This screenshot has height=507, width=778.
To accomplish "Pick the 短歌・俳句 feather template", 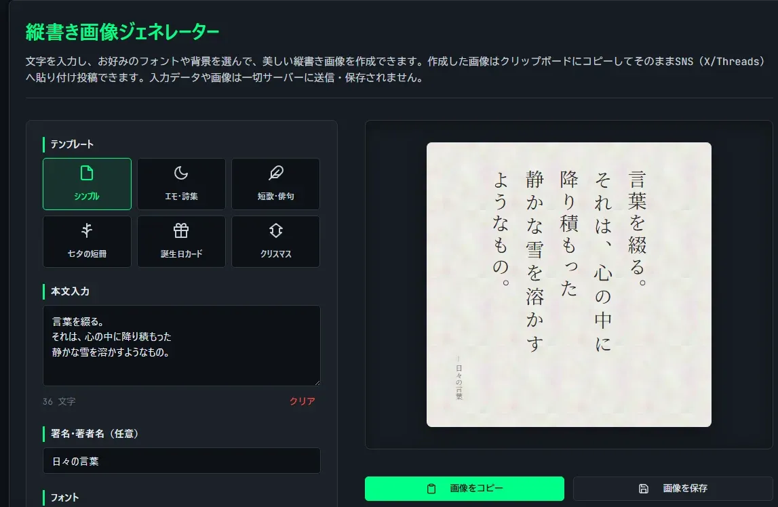I will 275,184.
